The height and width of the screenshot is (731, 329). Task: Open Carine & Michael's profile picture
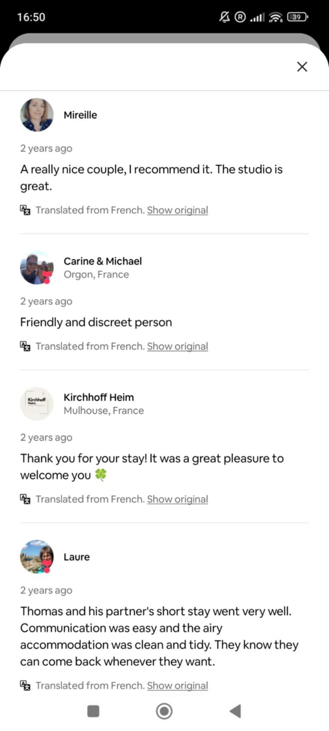point(37,267)
